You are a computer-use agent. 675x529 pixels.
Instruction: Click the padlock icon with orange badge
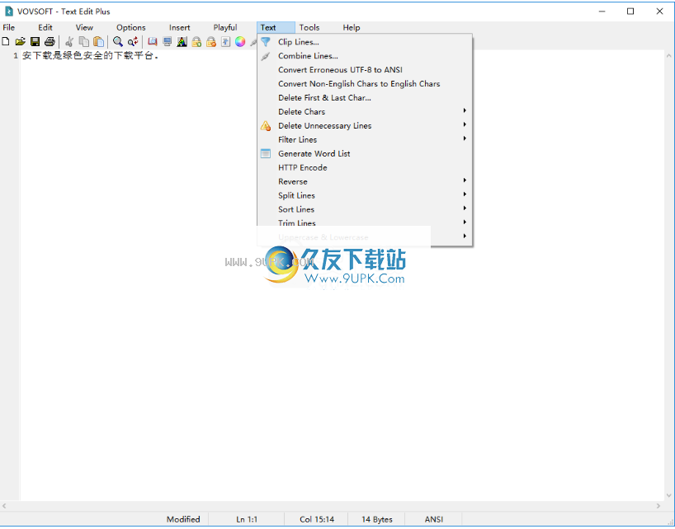(x=211, y=42)
